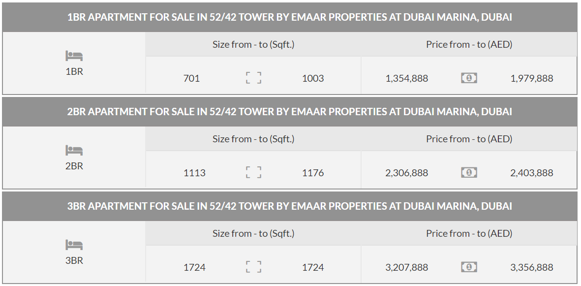
Task: Click the 3BR apartment for sale header
Action: tap(290, 206)
